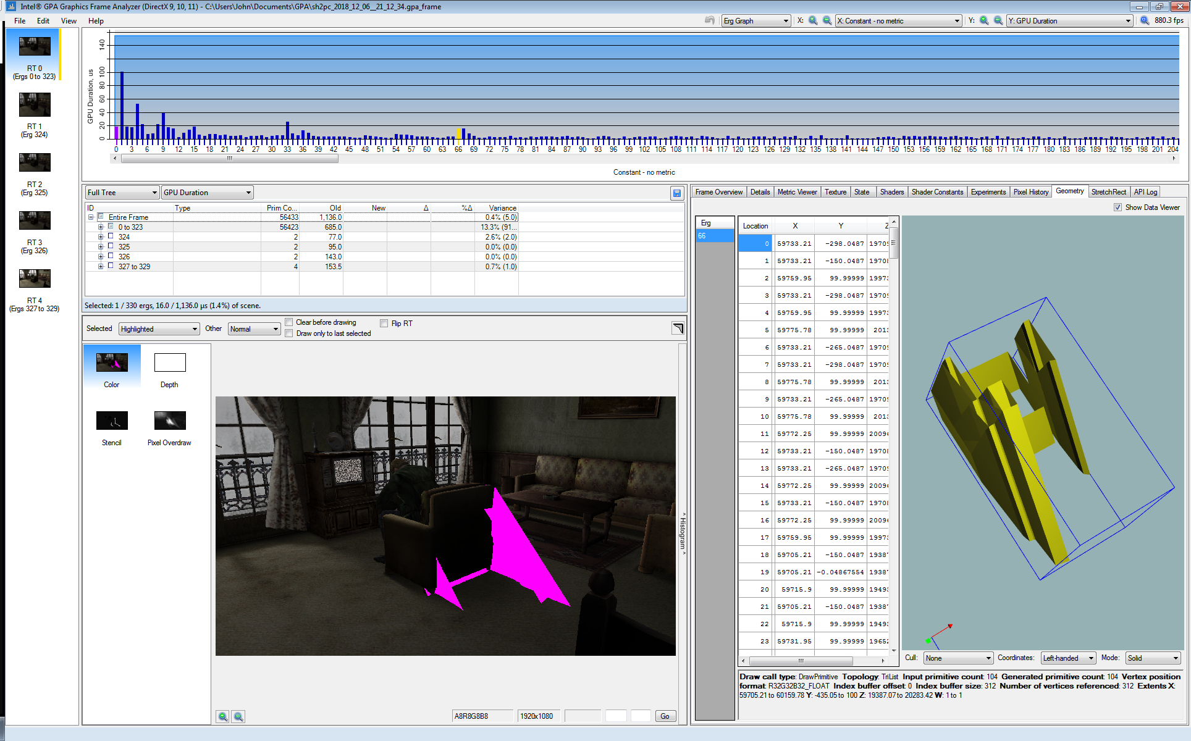
Task: Zoom in on the render target preview
Action: pos(223,716)
